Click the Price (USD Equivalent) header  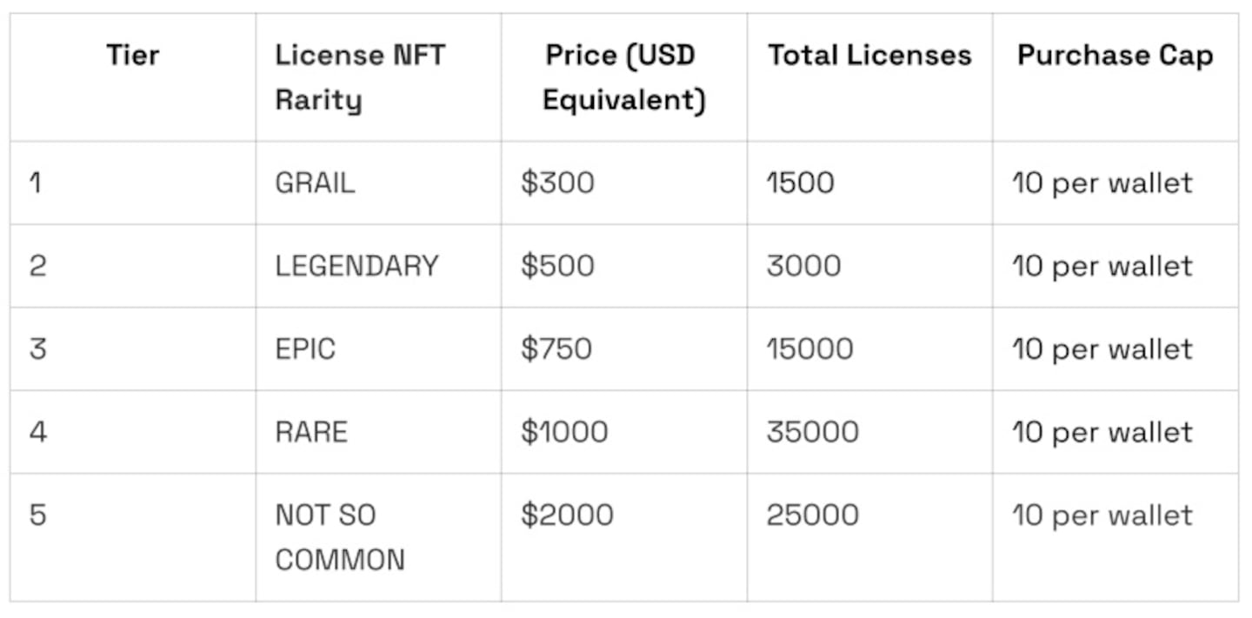click(623, 77)
